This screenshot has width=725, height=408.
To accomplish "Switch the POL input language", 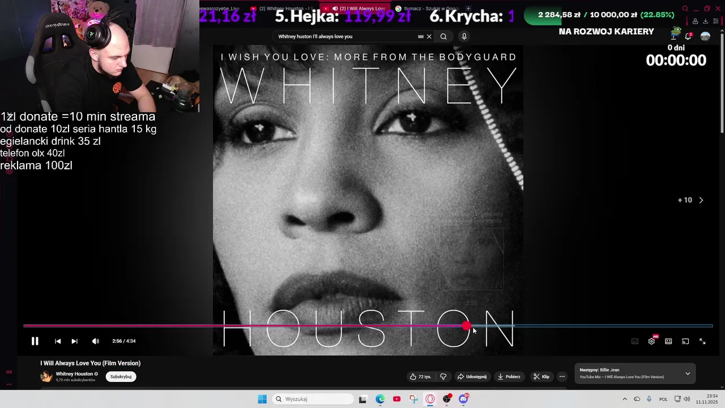I will [663, 399].
